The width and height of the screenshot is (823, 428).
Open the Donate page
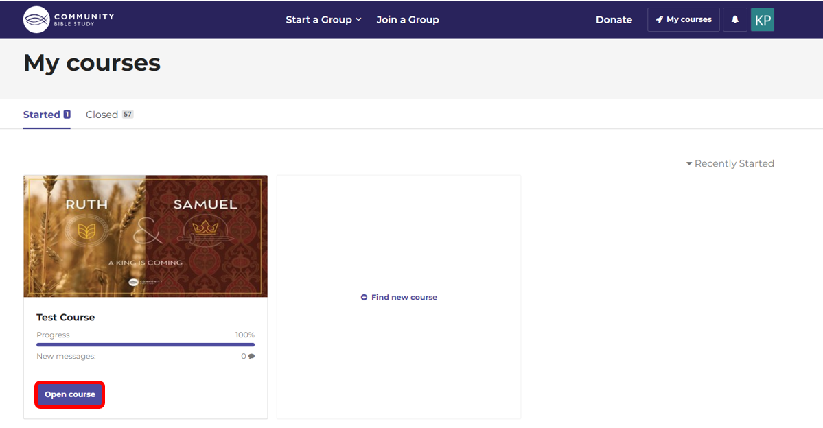614,20
